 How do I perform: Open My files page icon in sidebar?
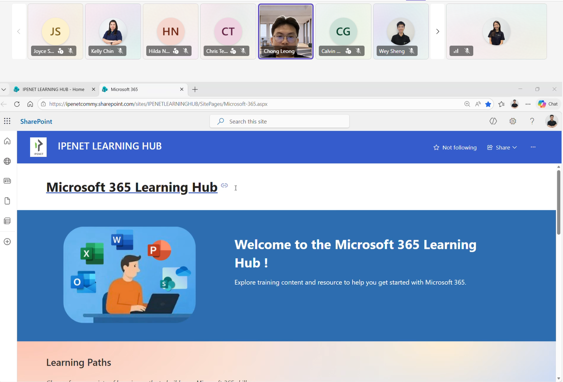click(x=7, y=201)
